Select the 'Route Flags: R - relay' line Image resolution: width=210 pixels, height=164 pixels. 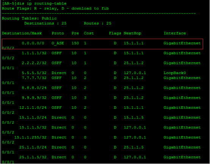[55, 9]
